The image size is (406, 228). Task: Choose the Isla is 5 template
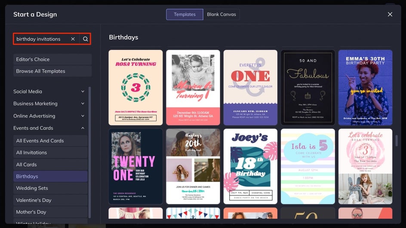coord(308,167)
